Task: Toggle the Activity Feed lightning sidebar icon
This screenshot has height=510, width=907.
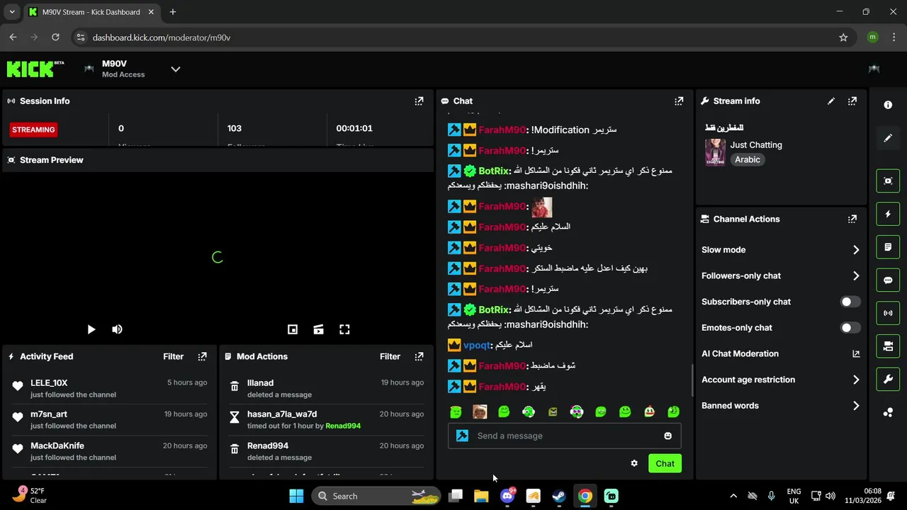Action: pos(888,214)
